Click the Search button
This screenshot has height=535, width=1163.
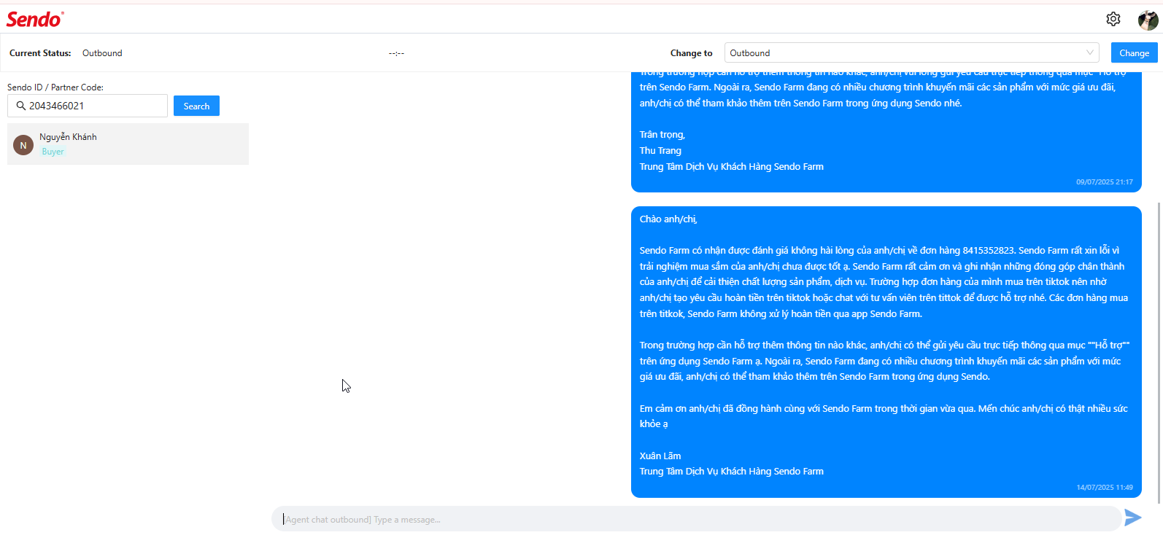(196, 106)
